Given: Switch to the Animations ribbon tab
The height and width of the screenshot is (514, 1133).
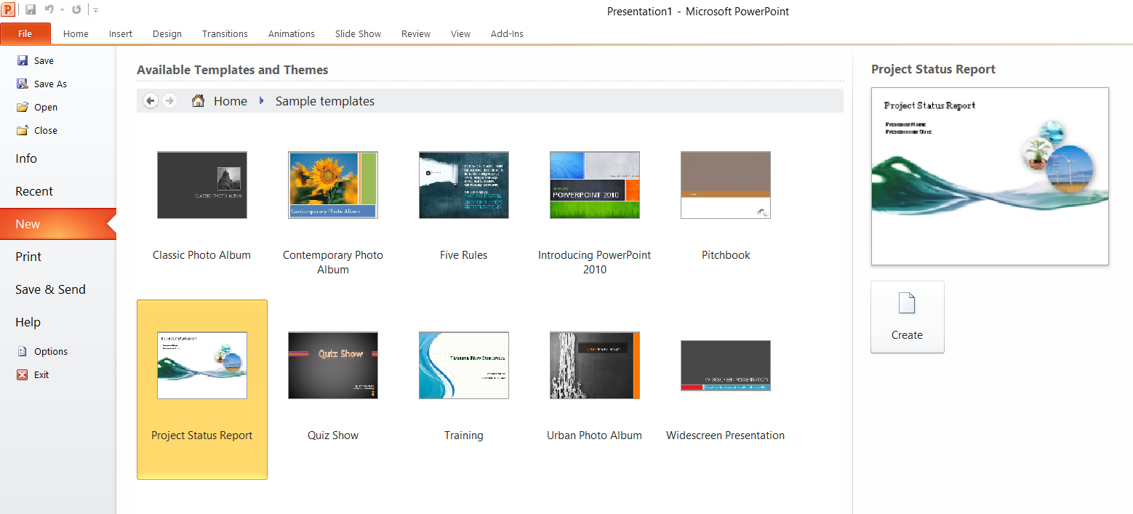Looking at the screenshot, I should pyautogui.click(x=291, y=33).
